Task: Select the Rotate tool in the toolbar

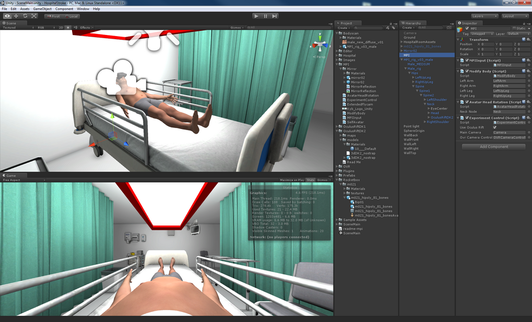Action: pos(24,16)
